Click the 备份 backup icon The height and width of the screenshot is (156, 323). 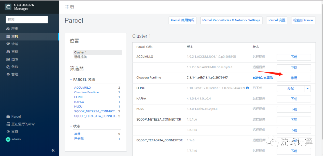click(x=8, y=67)
